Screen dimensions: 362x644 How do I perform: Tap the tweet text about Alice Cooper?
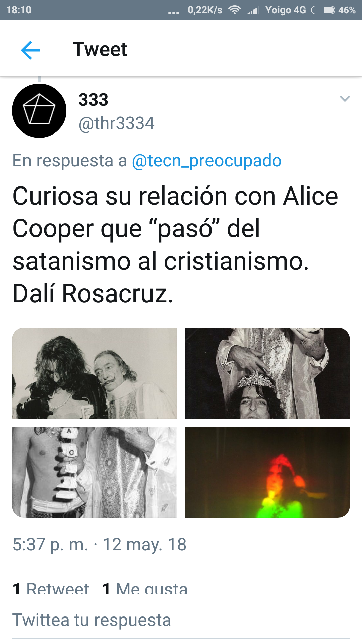click(x=175, y=245)
